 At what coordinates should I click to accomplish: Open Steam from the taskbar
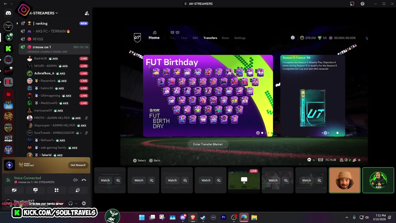click(x=203, y=217)
